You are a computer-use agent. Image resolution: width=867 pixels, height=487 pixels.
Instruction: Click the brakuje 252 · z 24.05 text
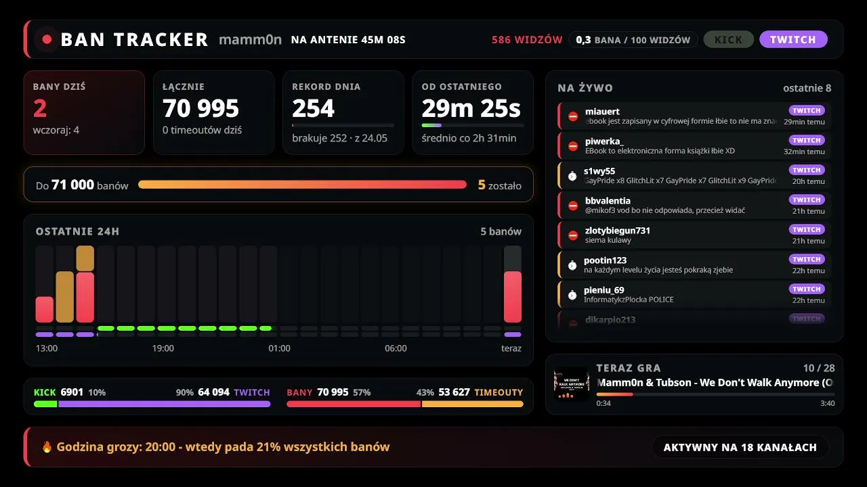(340, 138)
